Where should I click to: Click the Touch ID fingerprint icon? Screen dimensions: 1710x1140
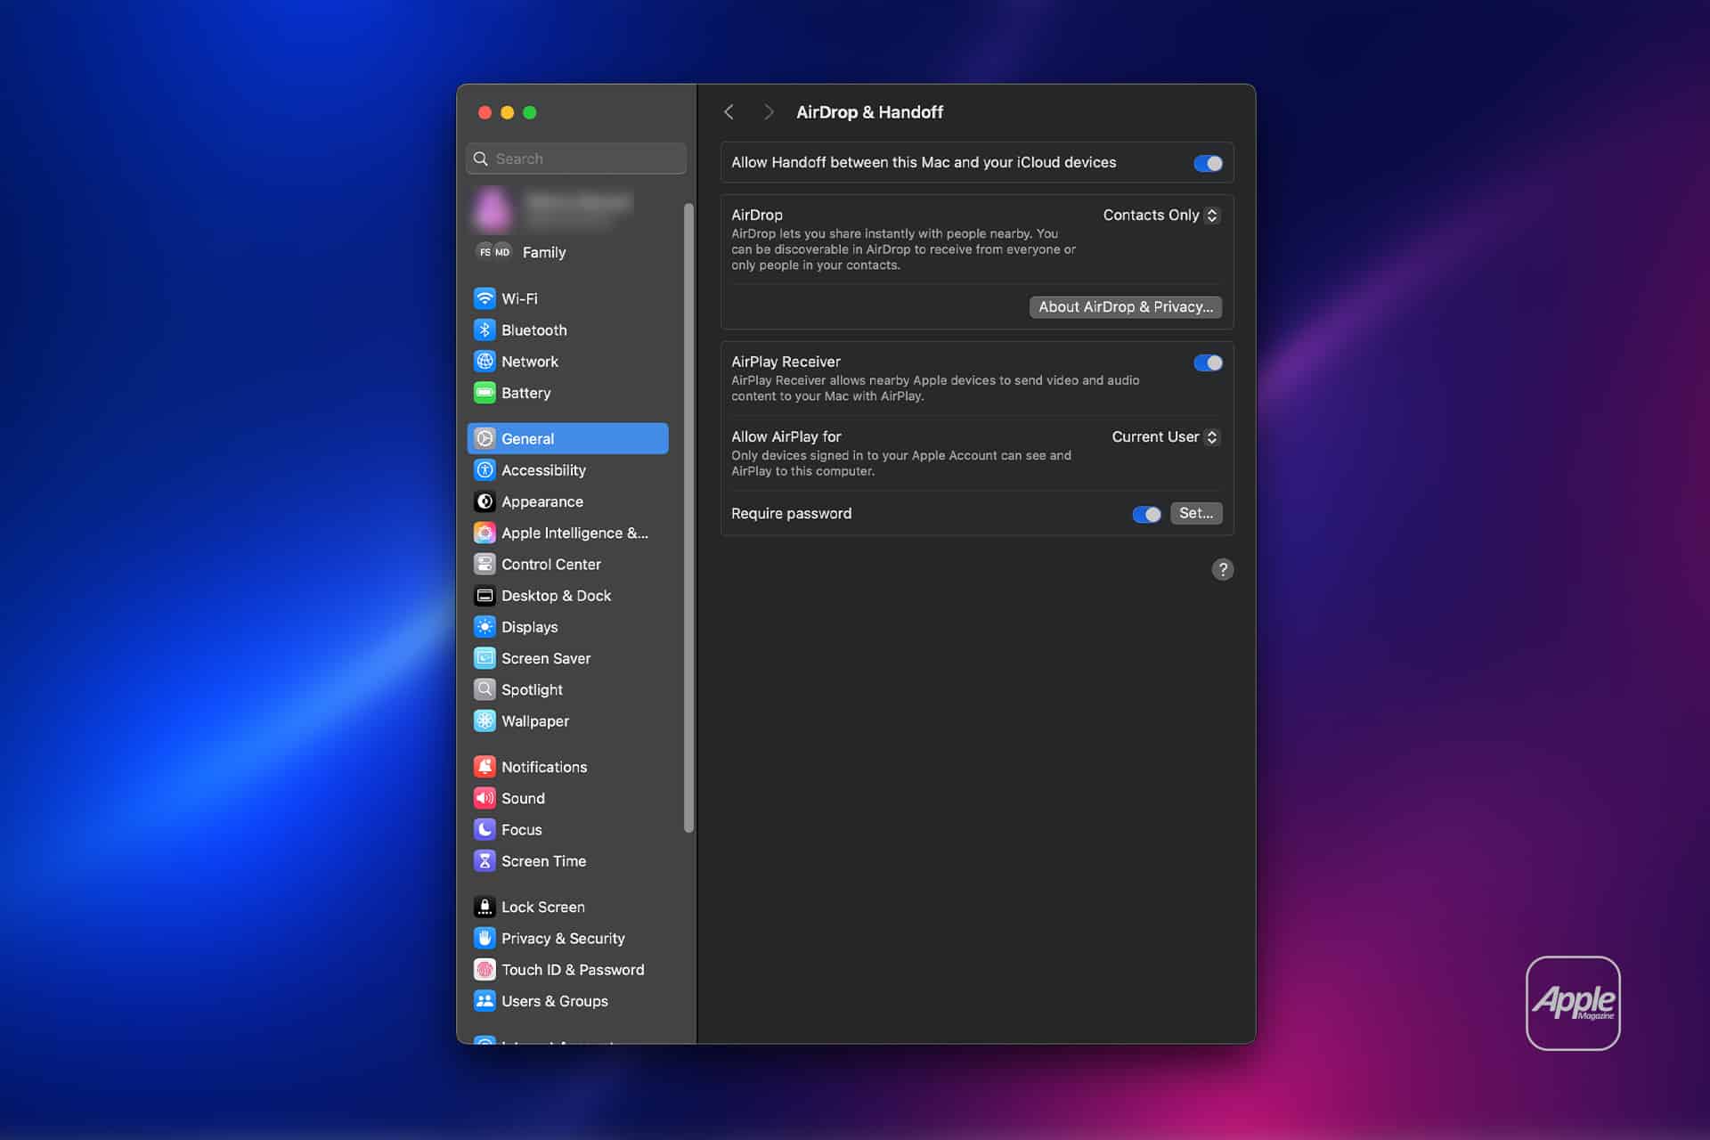(x=484, y=970)
